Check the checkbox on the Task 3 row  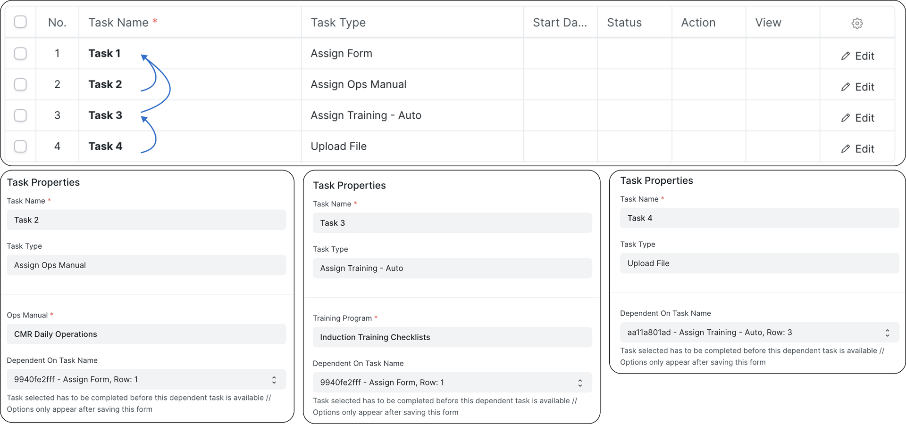[x=20, y=115]
